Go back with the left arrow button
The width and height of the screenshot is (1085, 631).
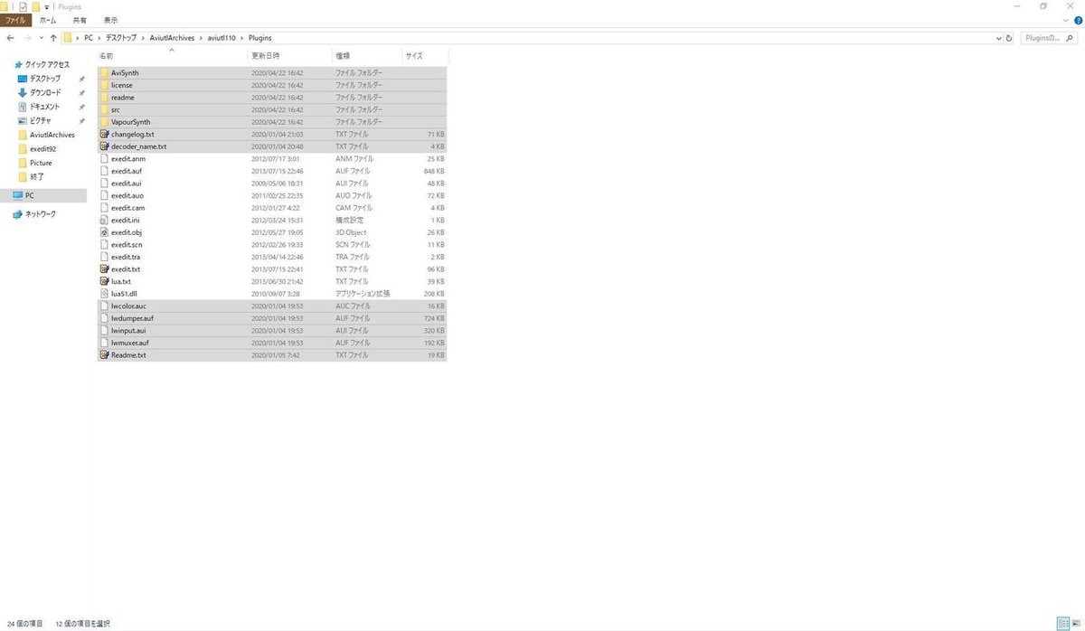coord(10,38)
